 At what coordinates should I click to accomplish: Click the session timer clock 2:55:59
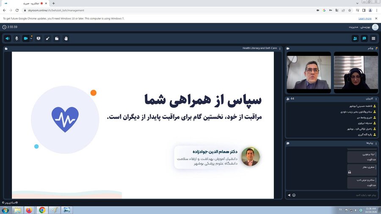10,27
